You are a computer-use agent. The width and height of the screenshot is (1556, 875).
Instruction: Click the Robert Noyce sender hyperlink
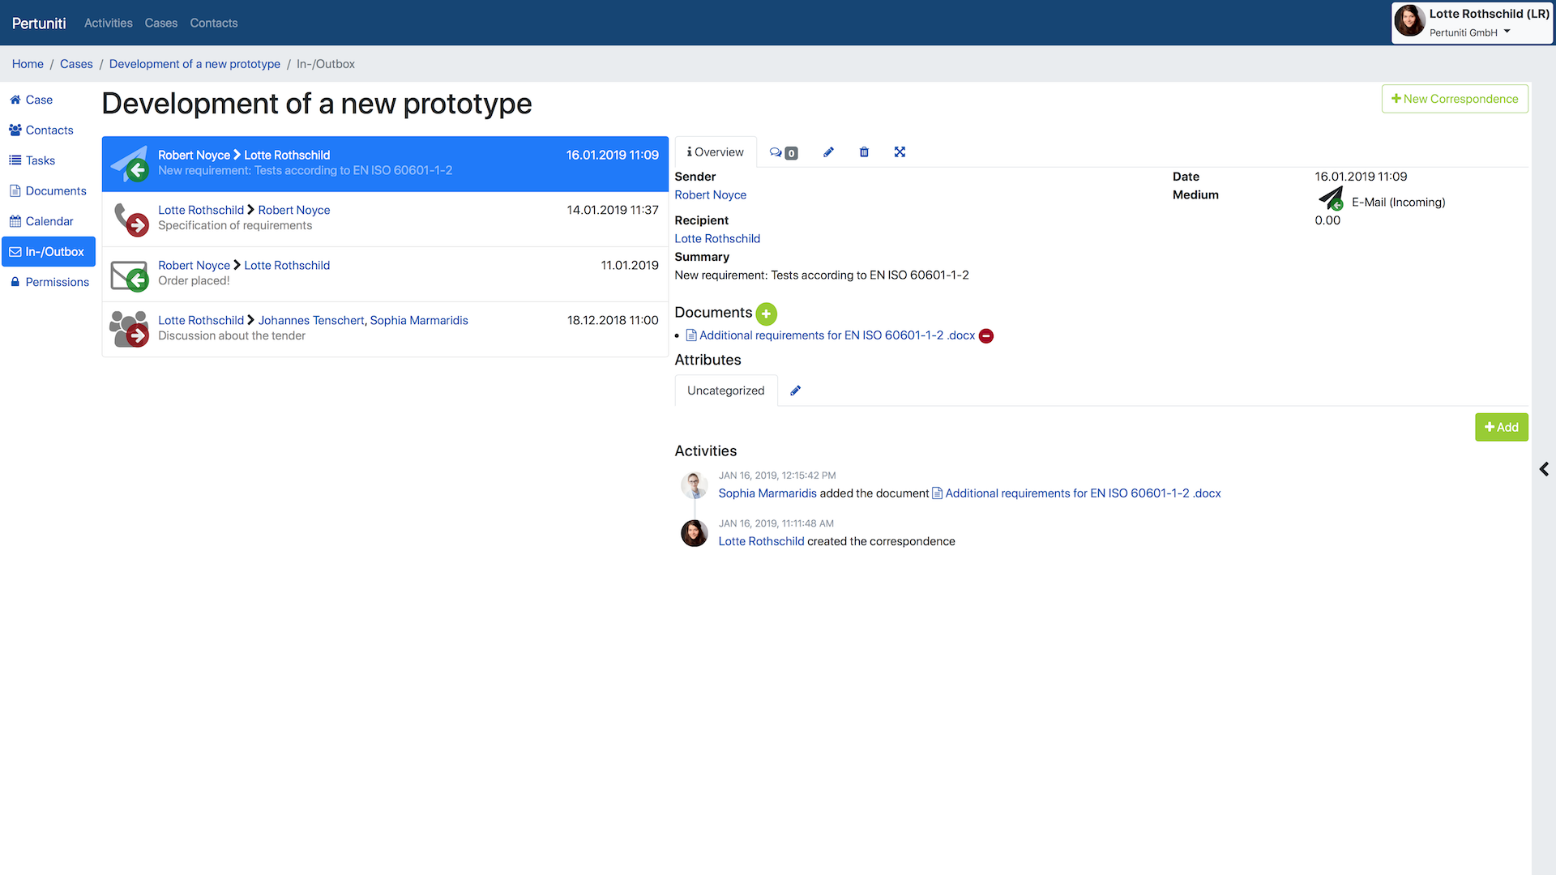click(711, 194)
